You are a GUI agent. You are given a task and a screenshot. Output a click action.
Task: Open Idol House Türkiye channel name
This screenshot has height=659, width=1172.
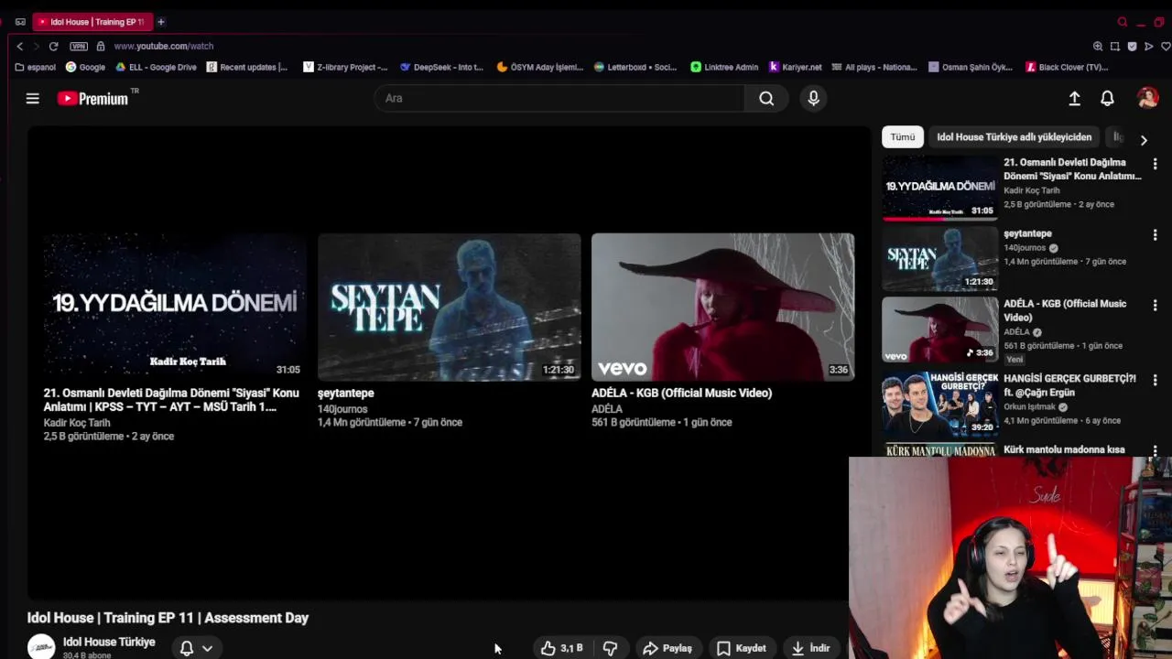point(109,643)
